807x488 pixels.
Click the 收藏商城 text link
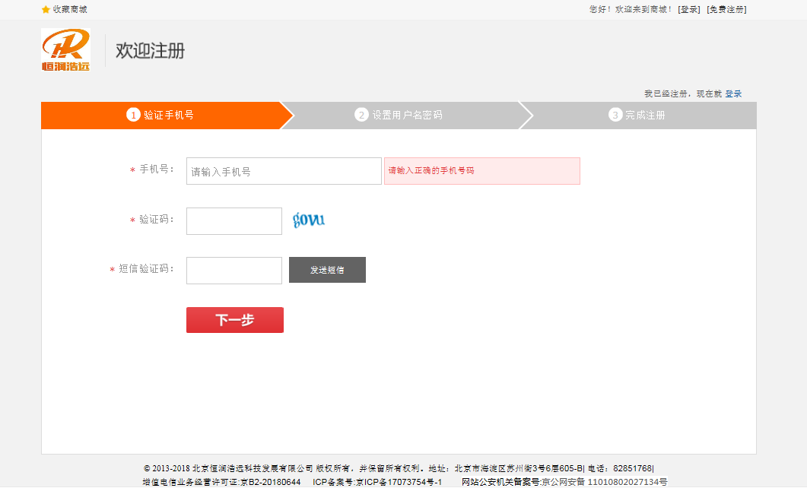[x=70, y=9]
